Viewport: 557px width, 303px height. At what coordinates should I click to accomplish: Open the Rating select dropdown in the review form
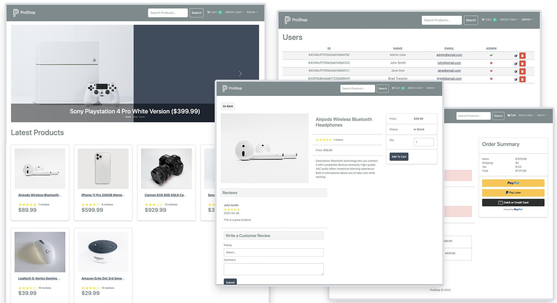[273, 252]
